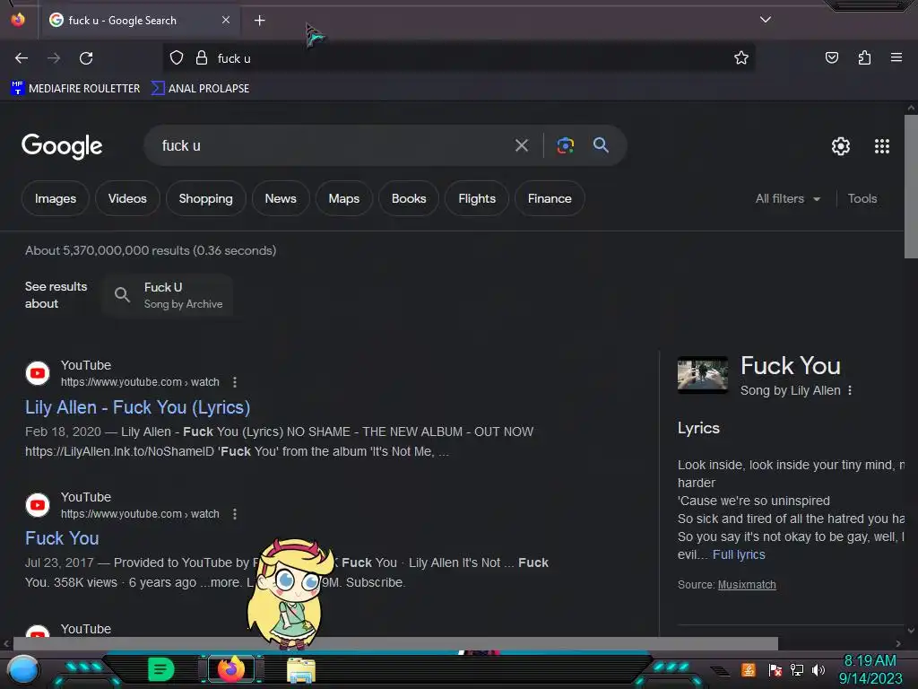Viewport: 918px width, 689px height.
Task: Click the vertical page scrollbar
Action: point(911,187)
